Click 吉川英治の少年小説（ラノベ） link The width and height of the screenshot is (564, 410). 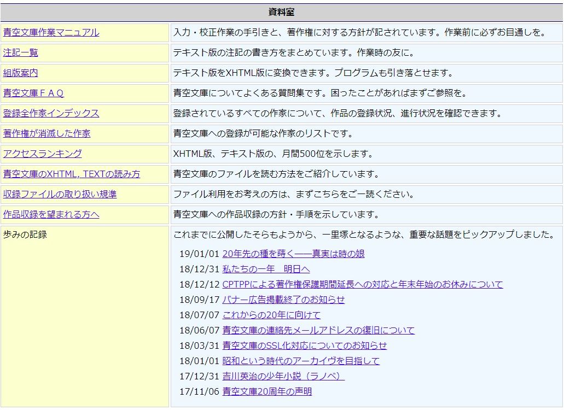point(283,376)
